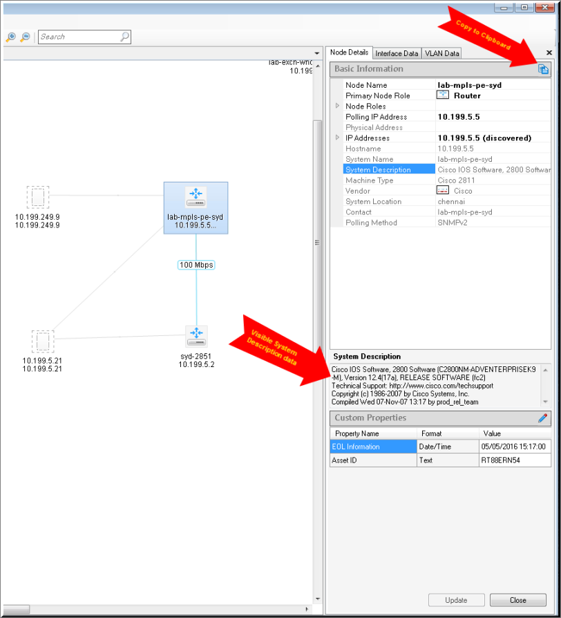Viewport: 561px width, 618px height.
Task: Click the System Name row label
Action: 369,159
